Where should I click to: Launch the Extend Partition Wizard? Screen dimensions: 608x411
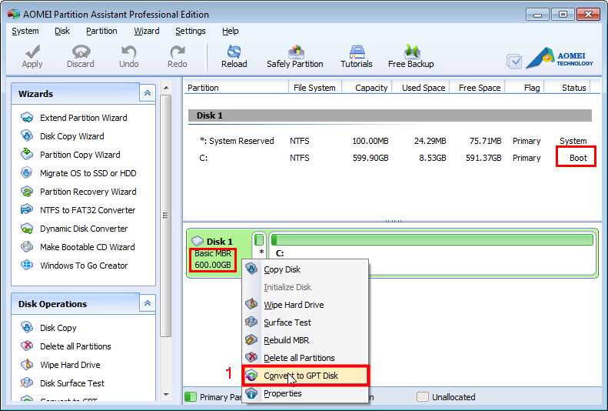(x=83, y=118)
